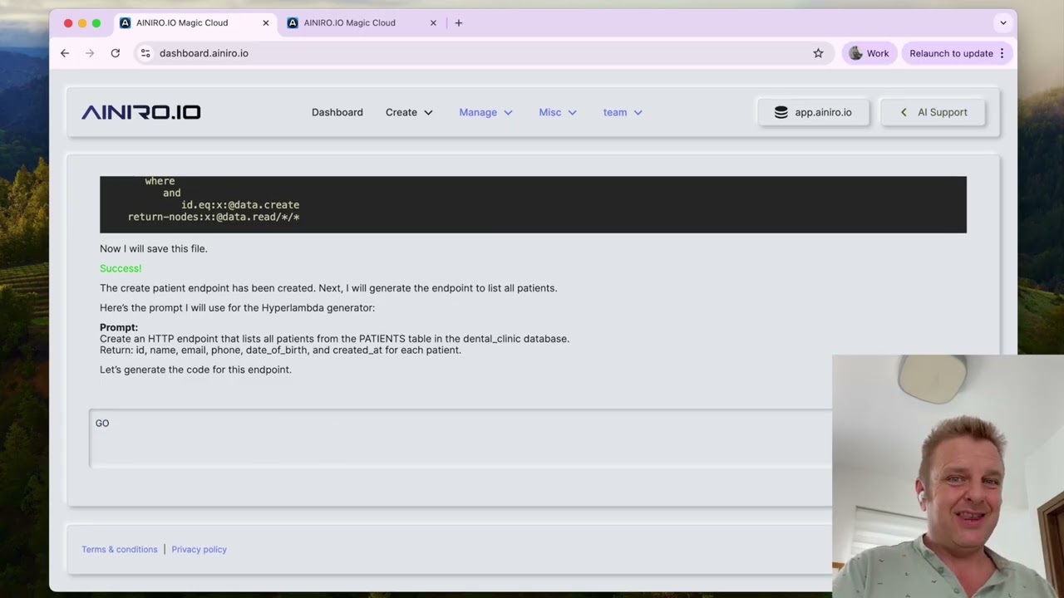This screenshot has width=1064, height=598.
Task: Go back with browser back arrow
Action: click(x=65, y=53)
